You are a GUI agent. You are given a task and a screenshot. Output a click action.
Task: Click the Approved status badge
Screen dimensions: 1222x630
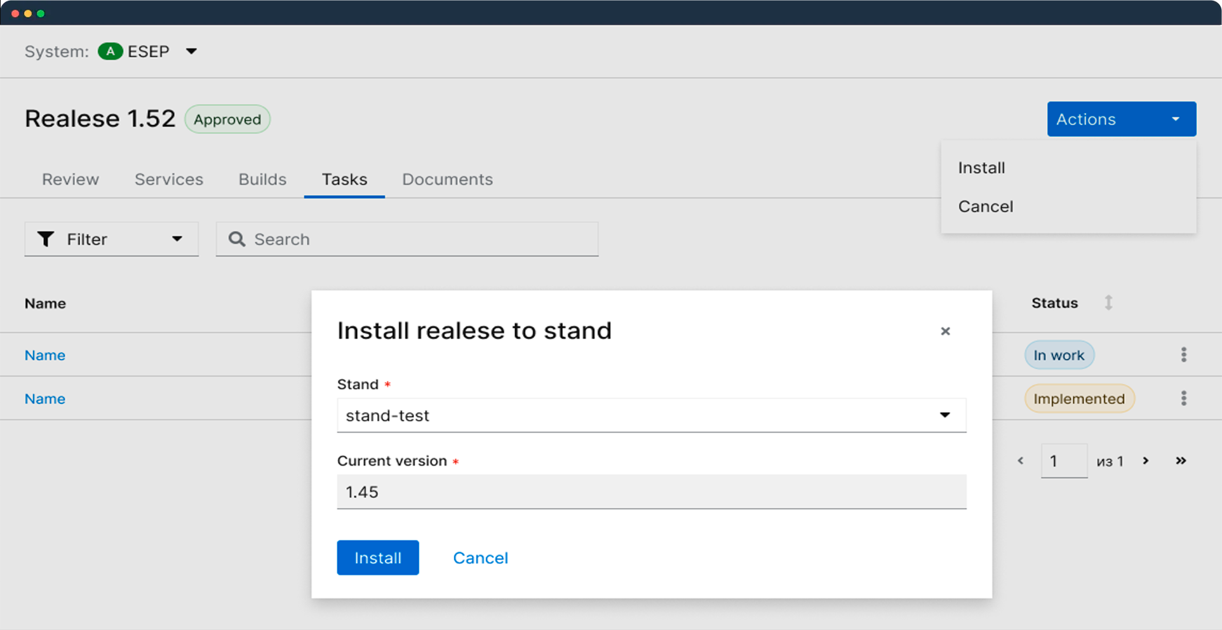pyautogui.click(x=227, y=119)
